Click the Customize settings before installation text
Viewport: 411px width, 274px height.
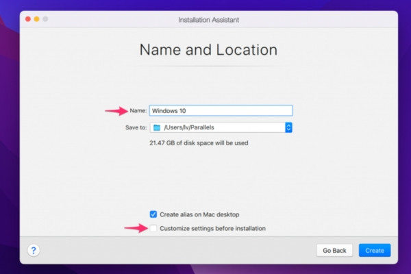point(212,228)
